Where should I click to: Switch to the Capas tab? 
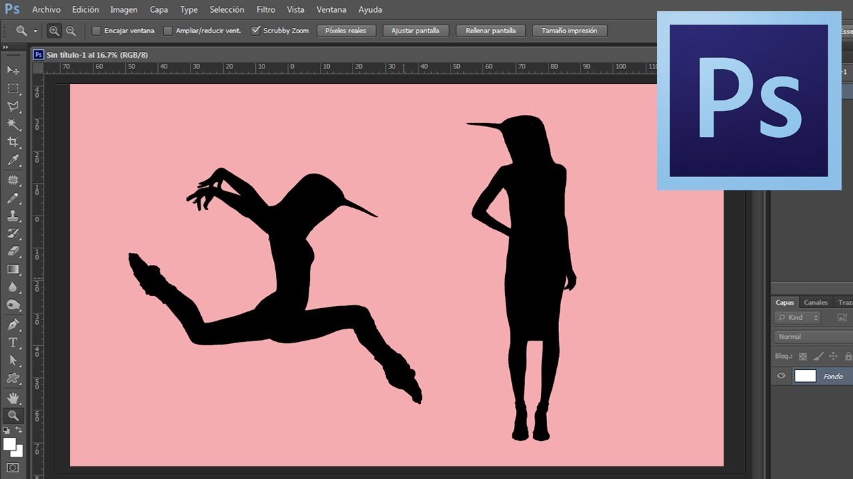[785, 302]
